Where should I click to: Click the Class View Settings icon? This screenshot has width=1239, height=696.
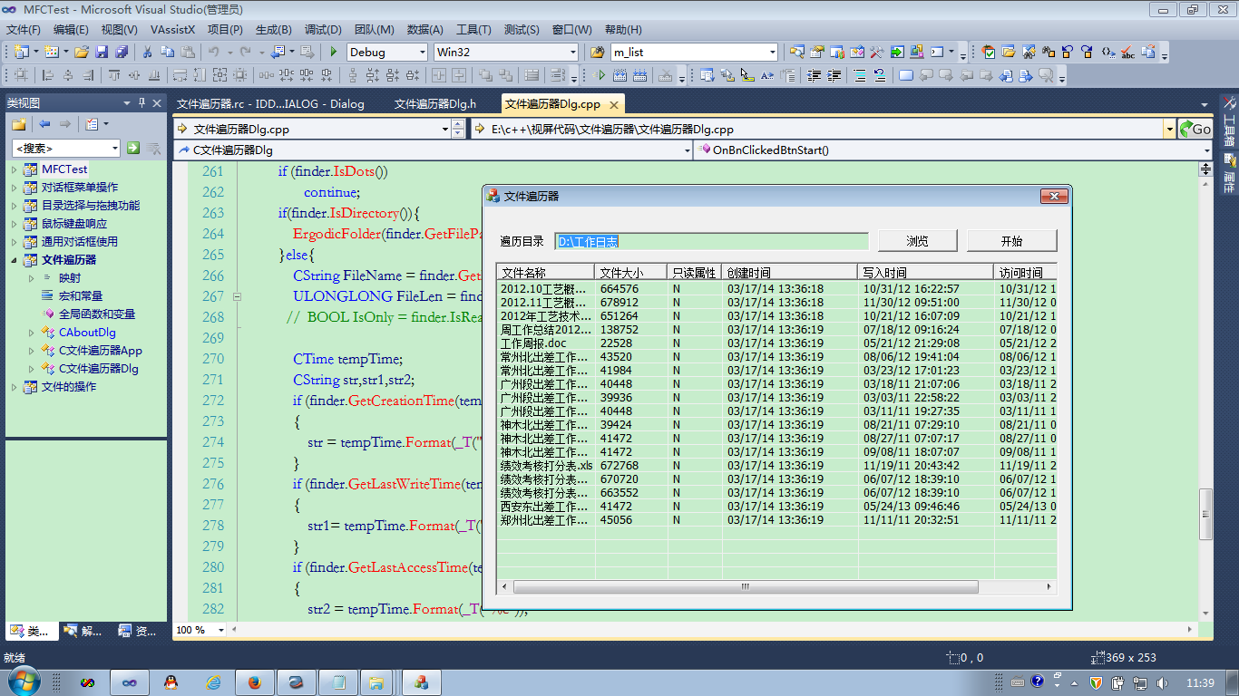[x=92, y=124]
